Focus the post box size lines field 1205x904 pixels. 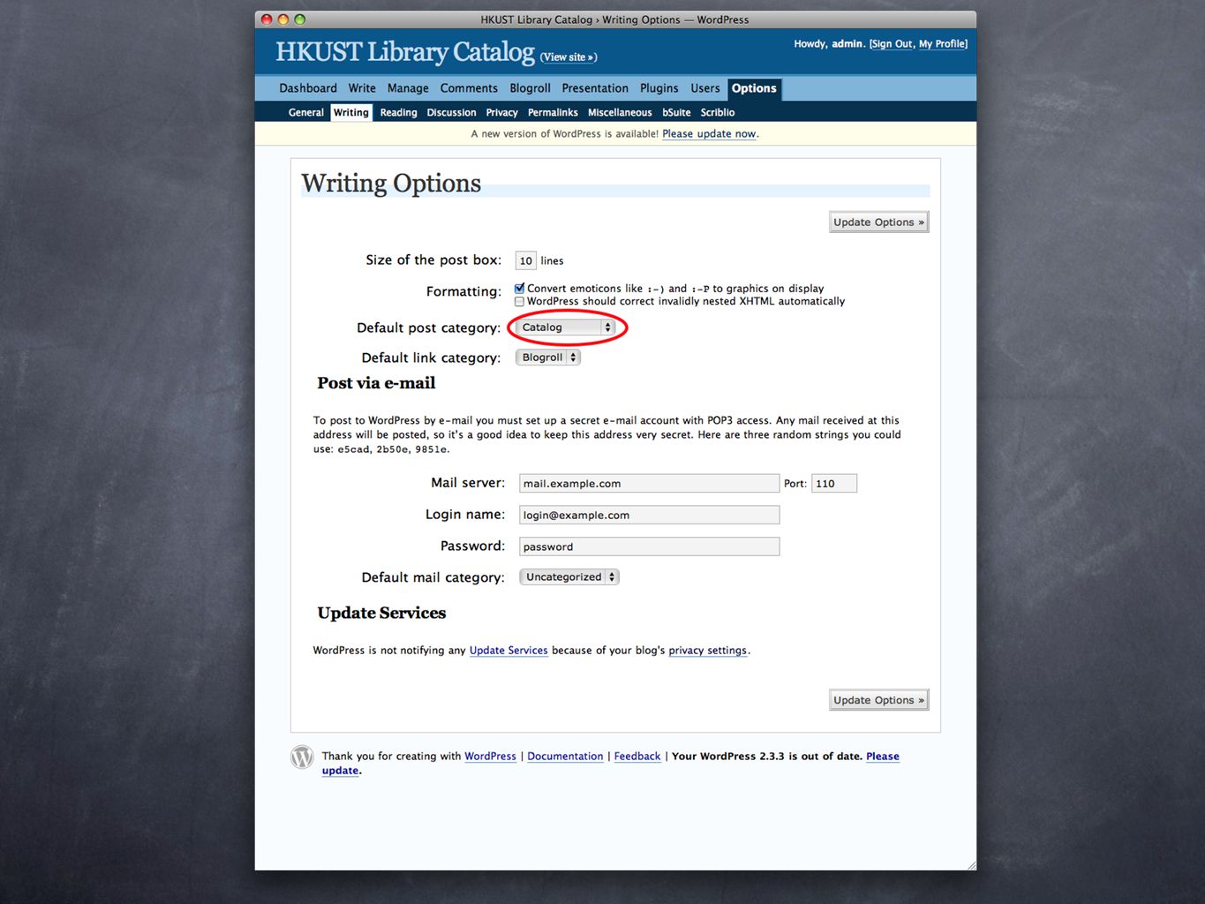(525, 260)
